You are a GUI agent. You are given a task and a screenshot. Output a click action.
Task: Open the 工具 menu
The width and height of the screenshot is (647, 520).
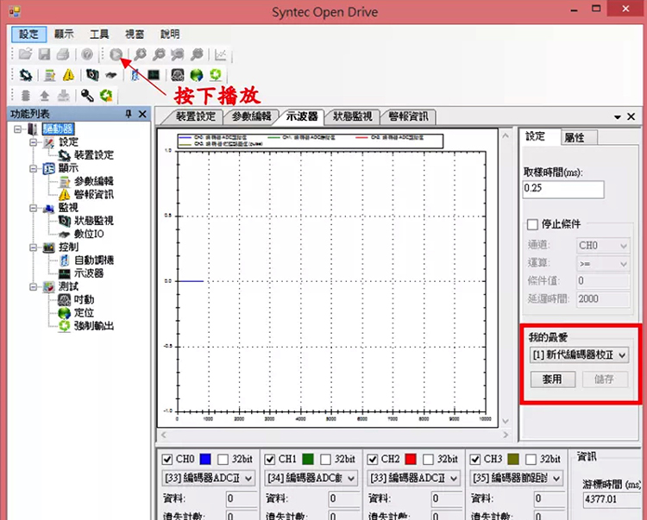tap(99, 34)
